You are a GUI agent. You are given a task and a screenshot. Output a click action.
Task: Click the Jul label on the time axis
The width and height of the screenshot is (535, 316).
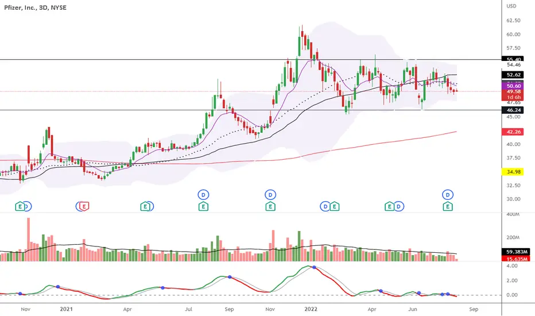coord(188,309)
